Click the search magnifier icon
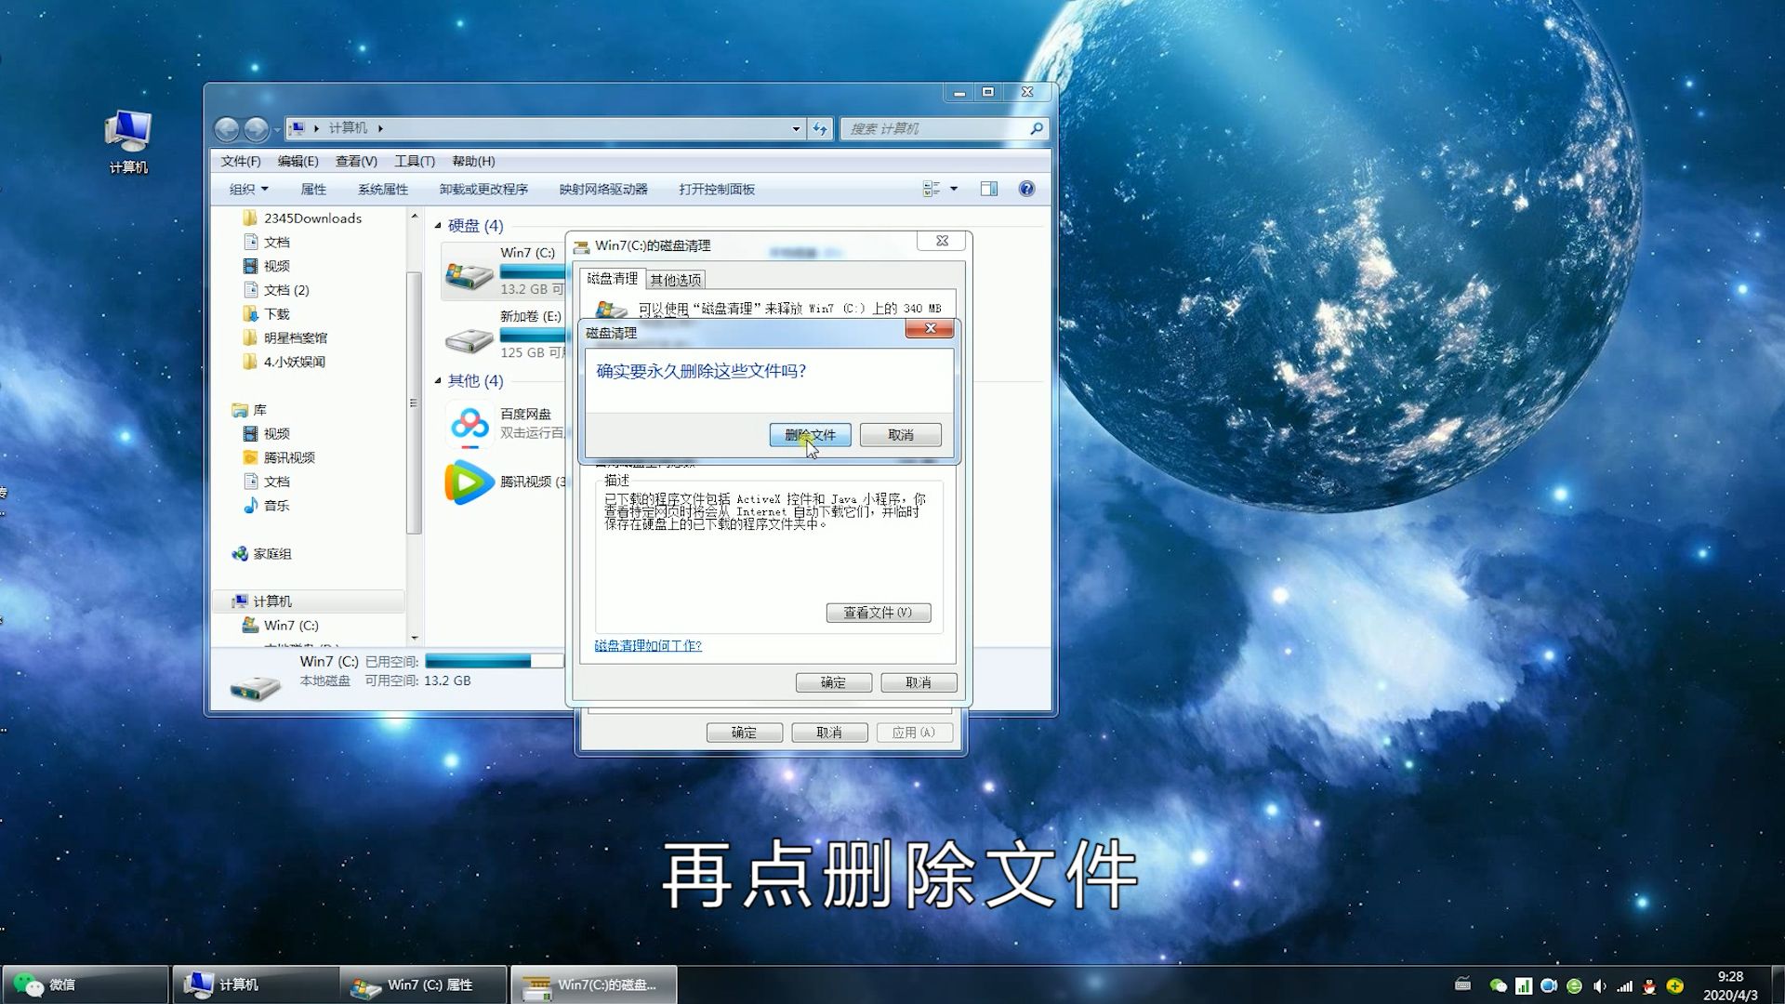 (1037, 128)
